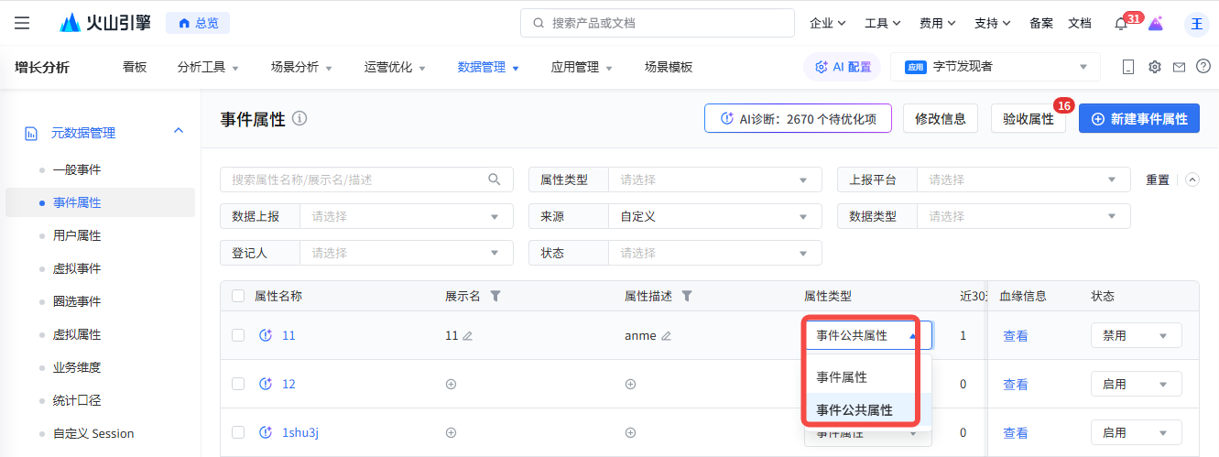The image size is (1219, 457).
Task: Open the 上报平台 filter dropdown
Action: [1021, 180]
